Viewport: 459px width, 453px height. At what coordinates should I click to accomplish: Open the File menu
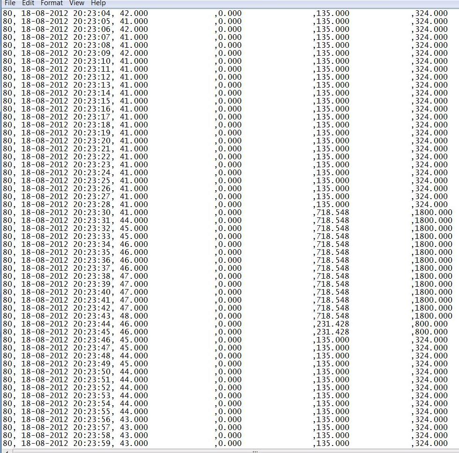pyautogui.click(x=10, y=3)
